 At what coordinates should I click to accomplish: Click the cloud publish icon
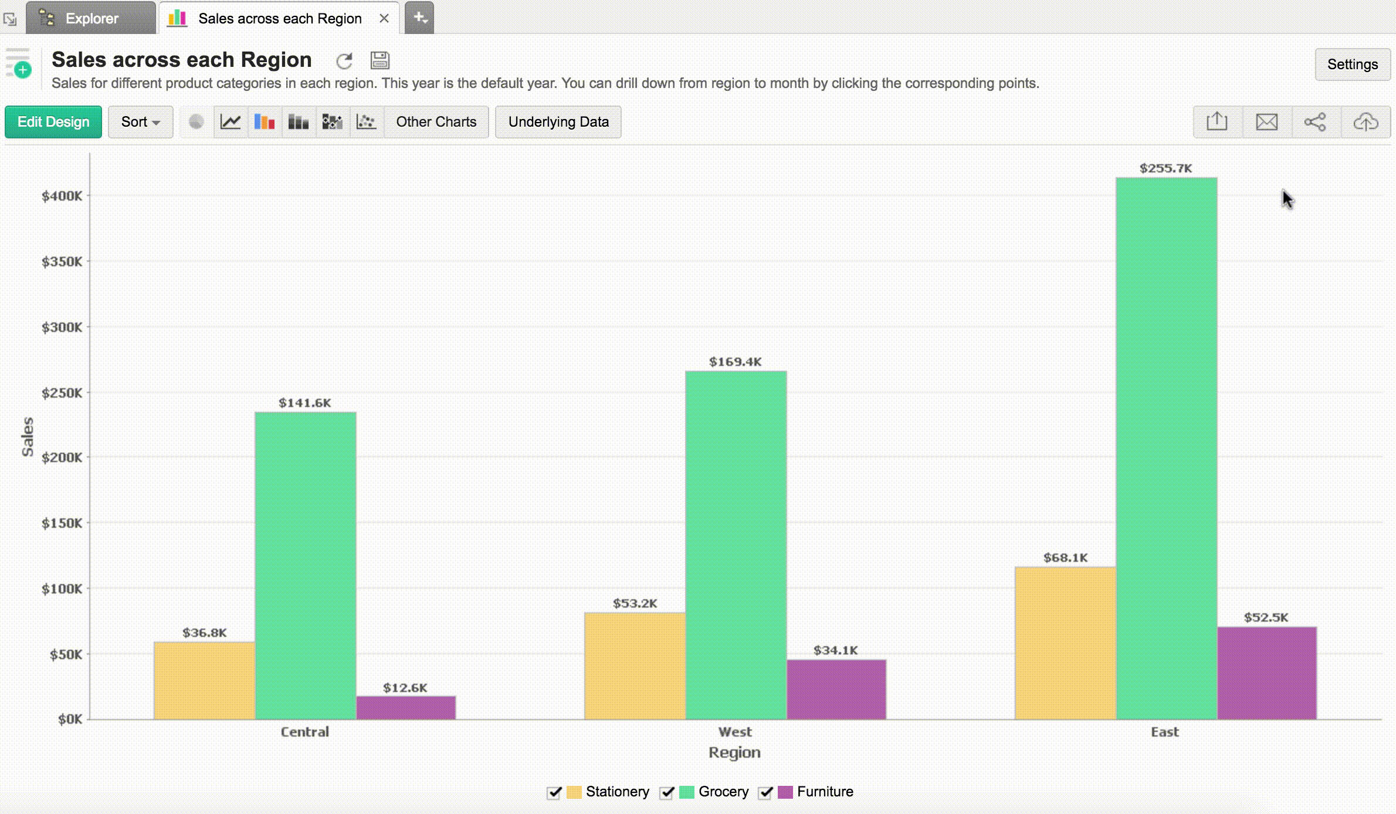click(1365, 122)
